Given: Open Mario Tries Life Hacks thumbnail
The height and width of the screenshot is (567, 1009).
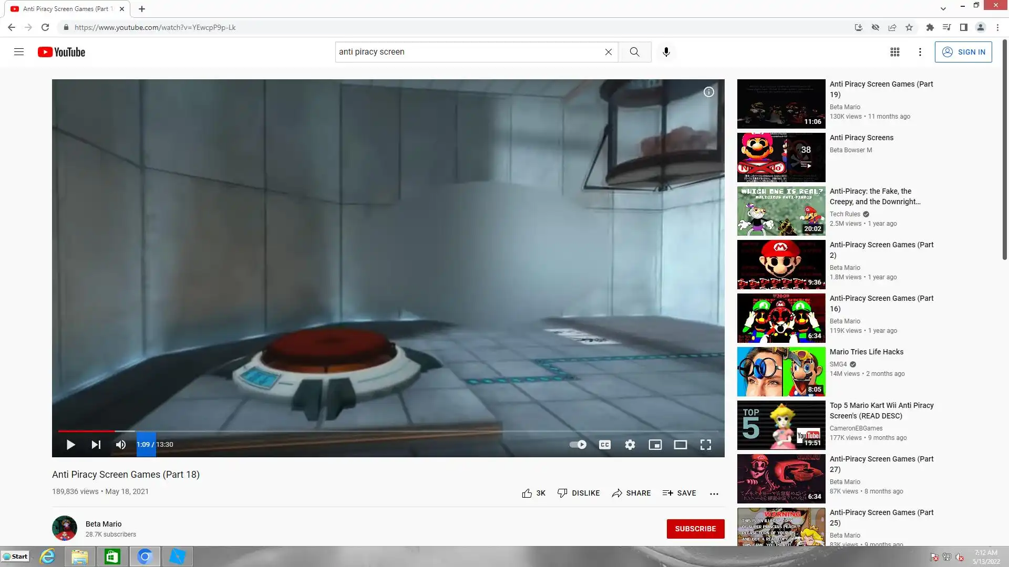Looking at the screenshot, I should (x=781, y=372).
